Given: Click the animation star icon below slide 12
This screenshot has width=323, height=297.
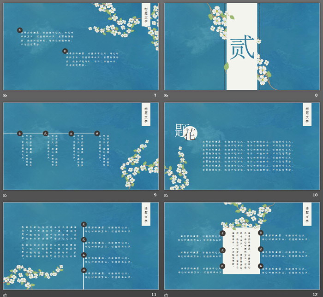Looking at the screenshot, I should click(166, 295).
